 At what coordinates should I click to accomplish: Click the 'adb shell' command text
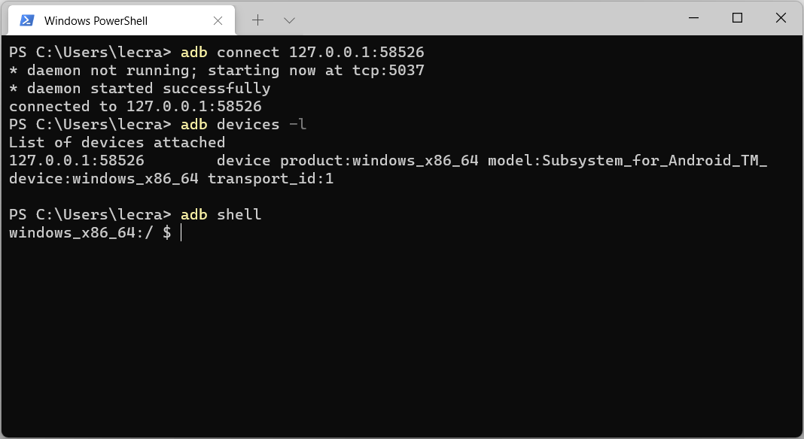click(x=221, y=215)
